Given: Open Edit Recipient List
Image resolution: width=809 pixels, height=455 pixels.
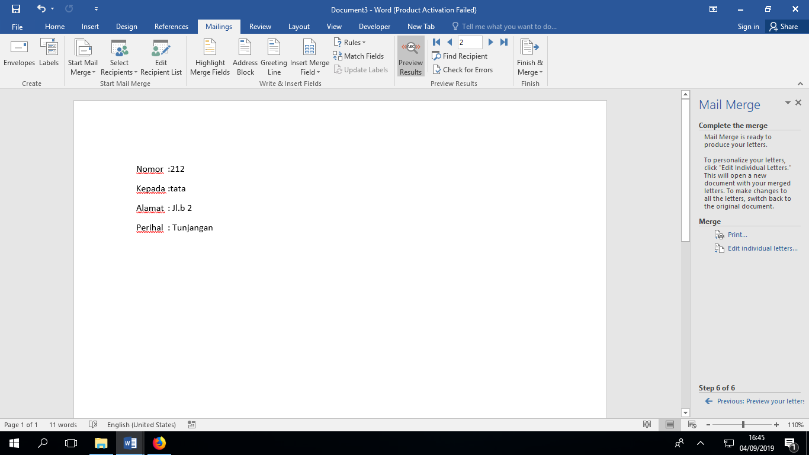Looking at the screenshot, I should (161, 57).
